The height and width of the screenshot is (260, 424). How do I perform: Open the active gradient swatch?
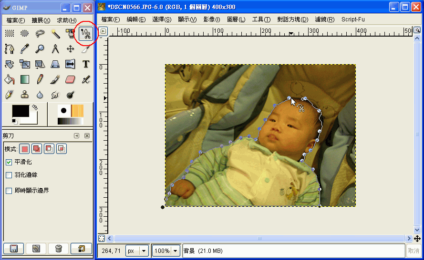click(70, 121)
